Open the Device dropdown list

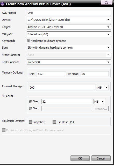pyautogui.click(x=69, y=20)
